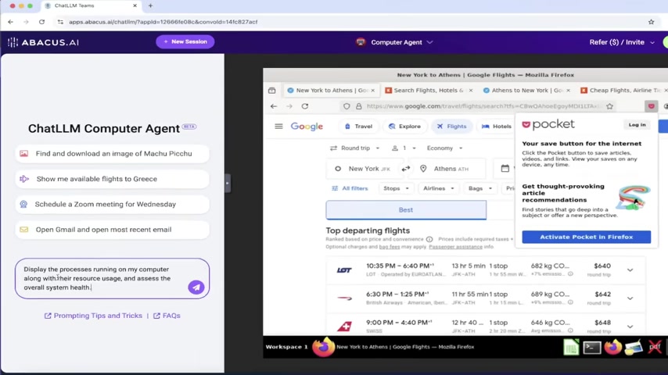Click the Abacus.AI logo
This screenshot has height=375, width=668.
click(43, 42)
